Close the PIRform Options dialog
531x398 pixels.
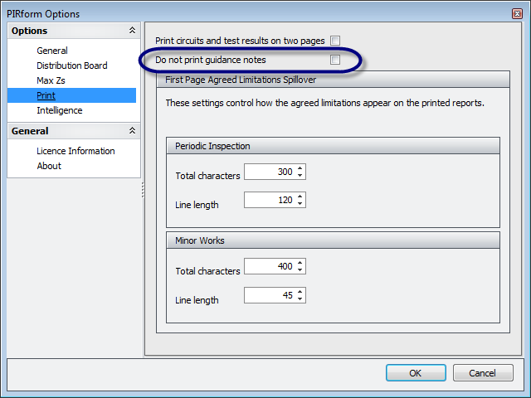(x=517, y=13)
